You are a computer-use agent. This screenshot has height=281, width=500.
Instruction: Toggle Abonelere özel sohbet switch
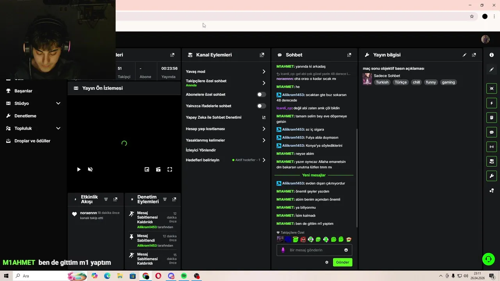(261, 94)
